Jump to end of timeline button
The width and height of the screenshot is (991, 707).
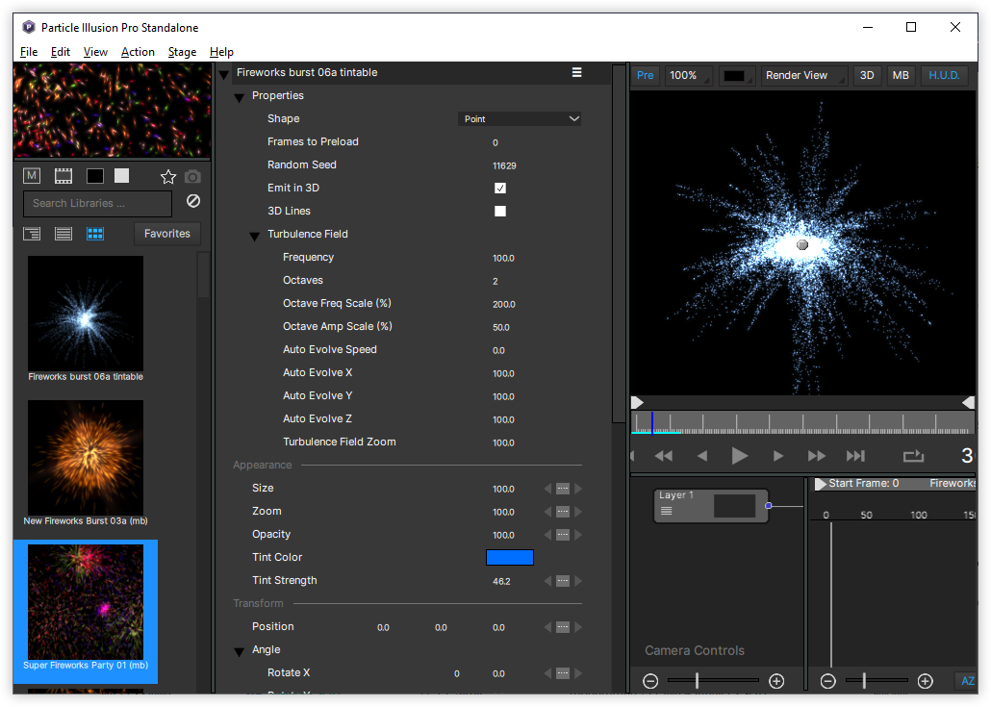(x=855, y=456)
